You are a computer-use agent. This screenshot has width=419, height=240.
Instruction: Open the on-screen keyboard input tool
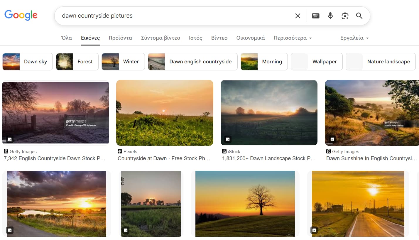click(x=315, y=16)
